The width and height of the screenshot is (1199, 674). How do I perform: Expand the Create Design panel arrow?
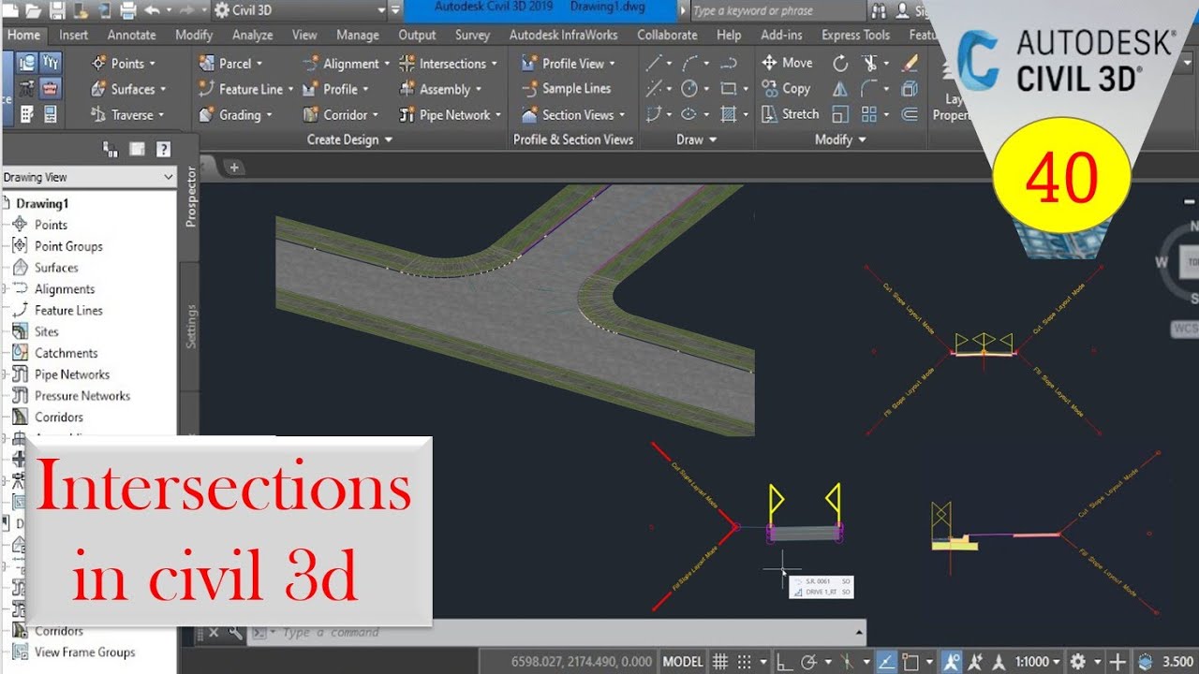[388, 139]
